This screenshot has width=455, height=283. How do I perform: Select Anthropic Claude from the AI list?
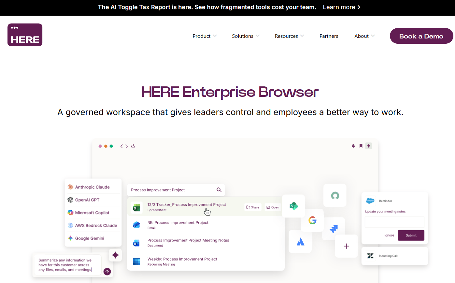(x=93, y=187)
